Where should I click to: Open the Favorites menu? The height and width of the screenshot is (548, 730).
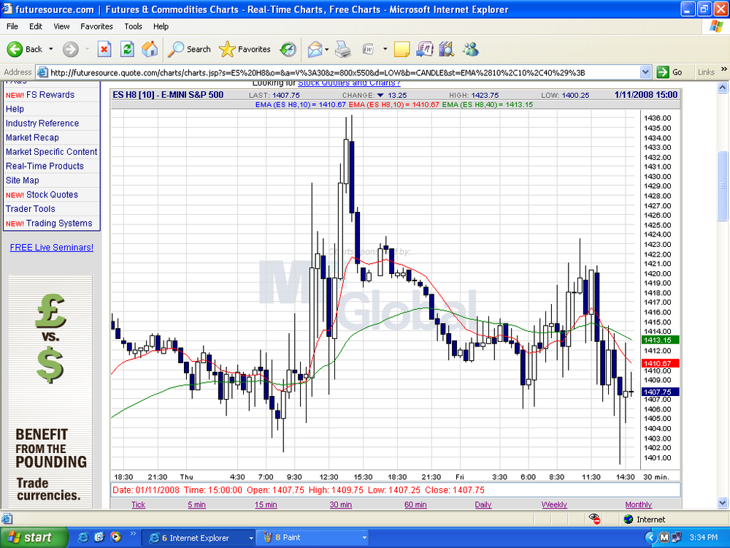point(96,26)
